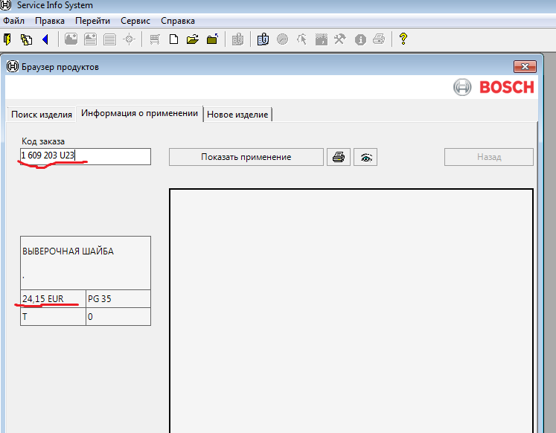
Task: Click the new blank page icon
Action: (x=173, y=39)
